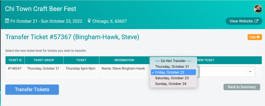Click the question mark icon in Help

(x=258, y=37)
